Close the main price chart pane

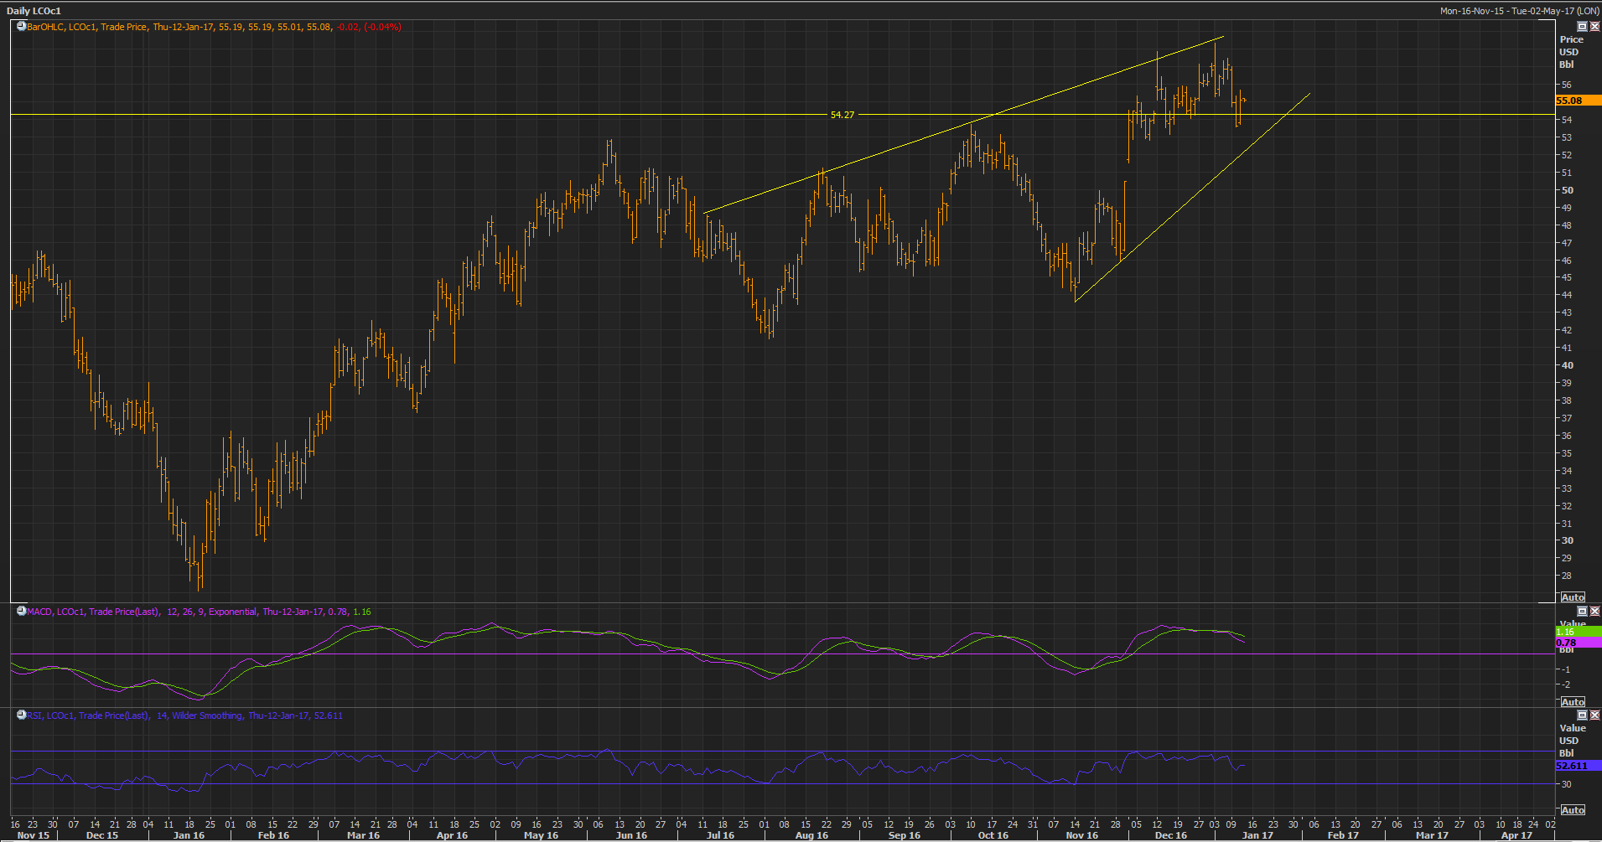point(1594,27)
